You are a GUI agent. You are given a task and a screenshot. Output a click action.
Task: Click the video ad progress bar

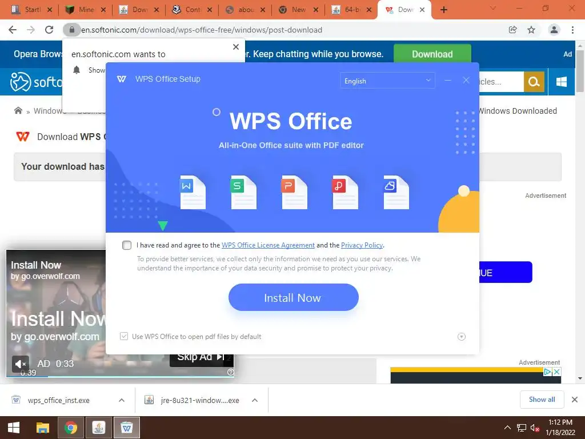click(120, 376)
